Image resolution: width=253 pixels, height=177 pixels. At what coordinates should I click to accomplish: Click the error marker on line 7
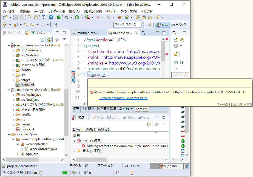tap(73, 74)
